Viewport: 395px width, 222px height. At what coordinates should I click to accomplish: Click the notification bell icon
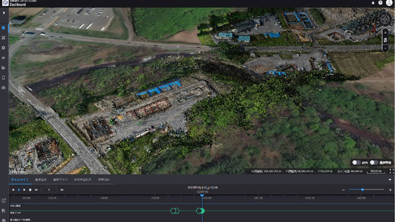coord(373,3)
